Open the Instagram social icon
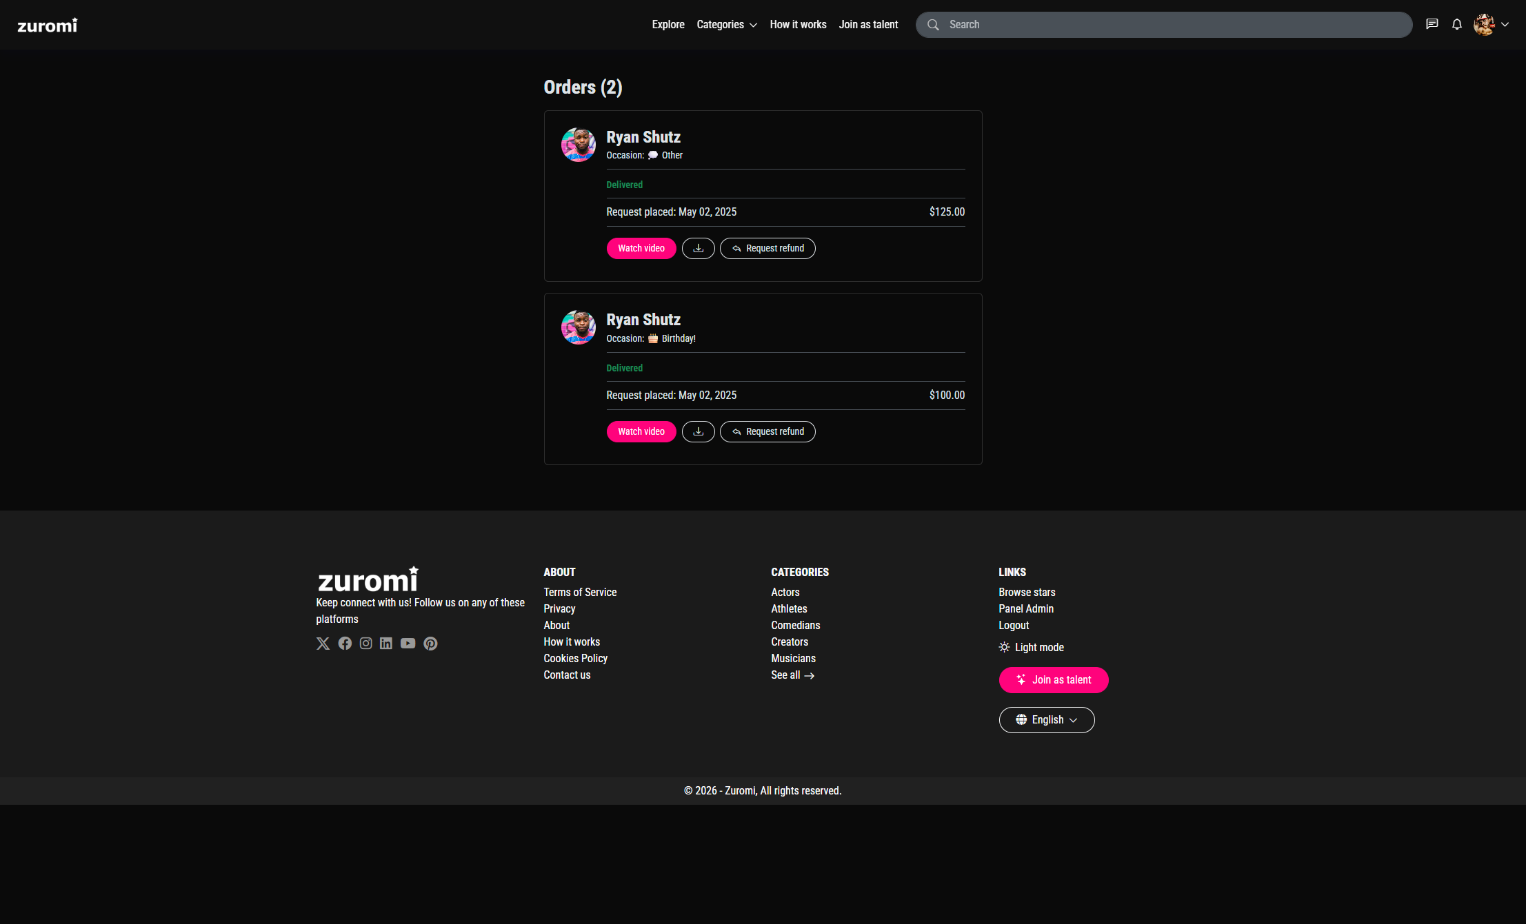 [365, 644]
